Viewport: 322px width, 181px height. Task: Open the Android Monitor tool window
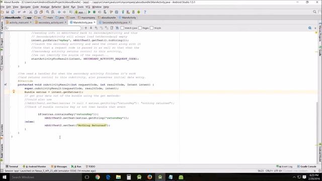(34, 166)
